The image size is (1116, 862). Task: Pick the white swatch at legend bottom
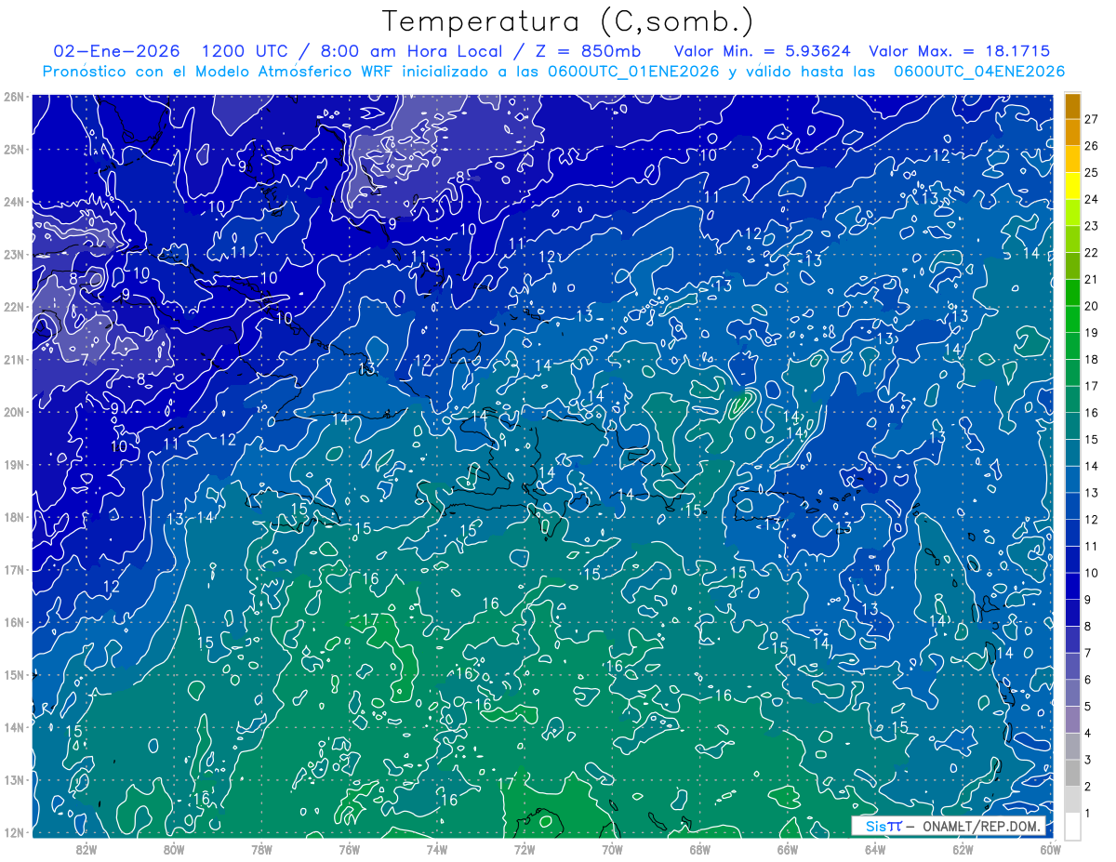[1072, 826]
